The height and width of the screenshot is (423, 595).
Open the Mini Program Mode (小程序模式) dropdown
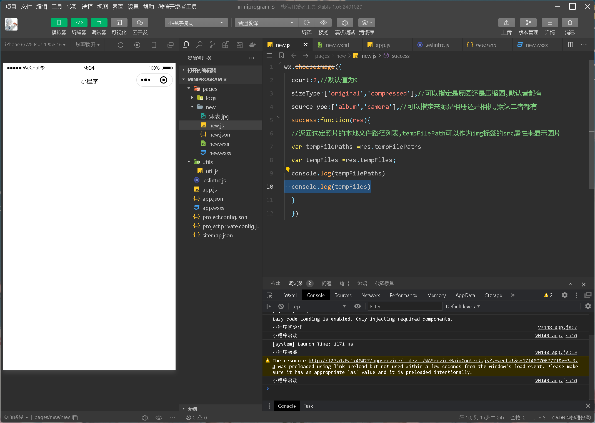(x=196, y=23)
